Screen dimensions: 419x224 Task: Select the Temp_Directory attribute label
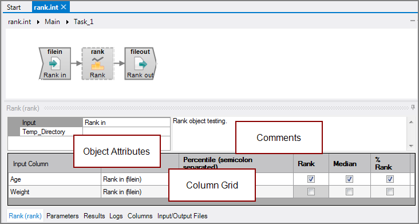point(52,132)
